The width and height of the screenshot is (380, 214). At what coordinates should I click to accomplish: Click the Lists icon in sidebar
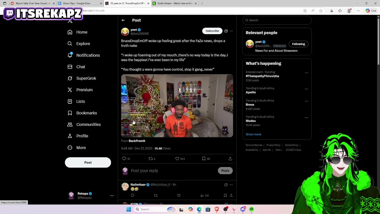pos(70,101)
